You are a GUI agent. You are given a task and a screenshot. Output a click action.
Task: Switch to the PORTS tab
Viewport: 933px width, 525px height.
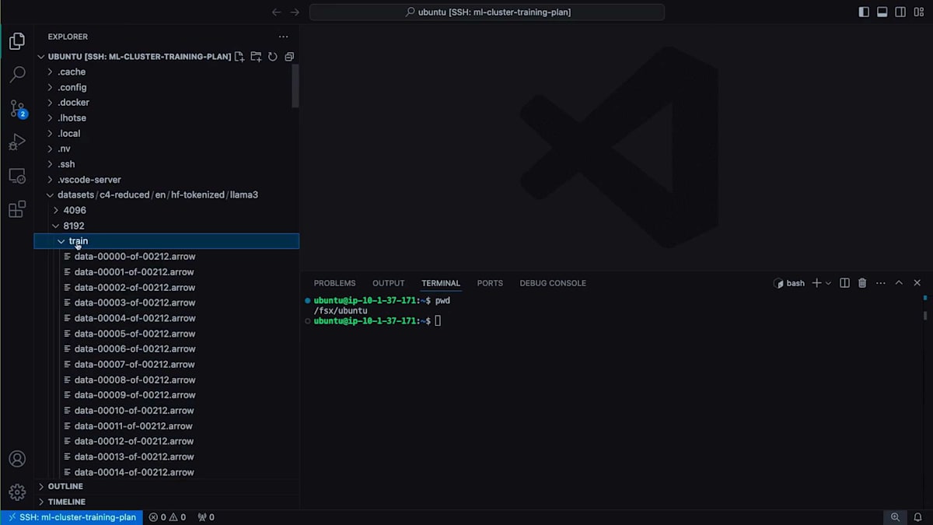[x=490, y=283]
